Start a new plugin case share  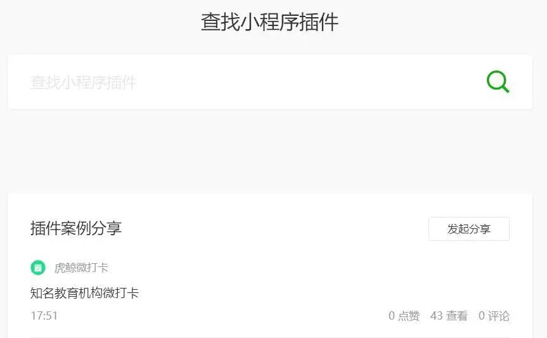click(469, 229)
